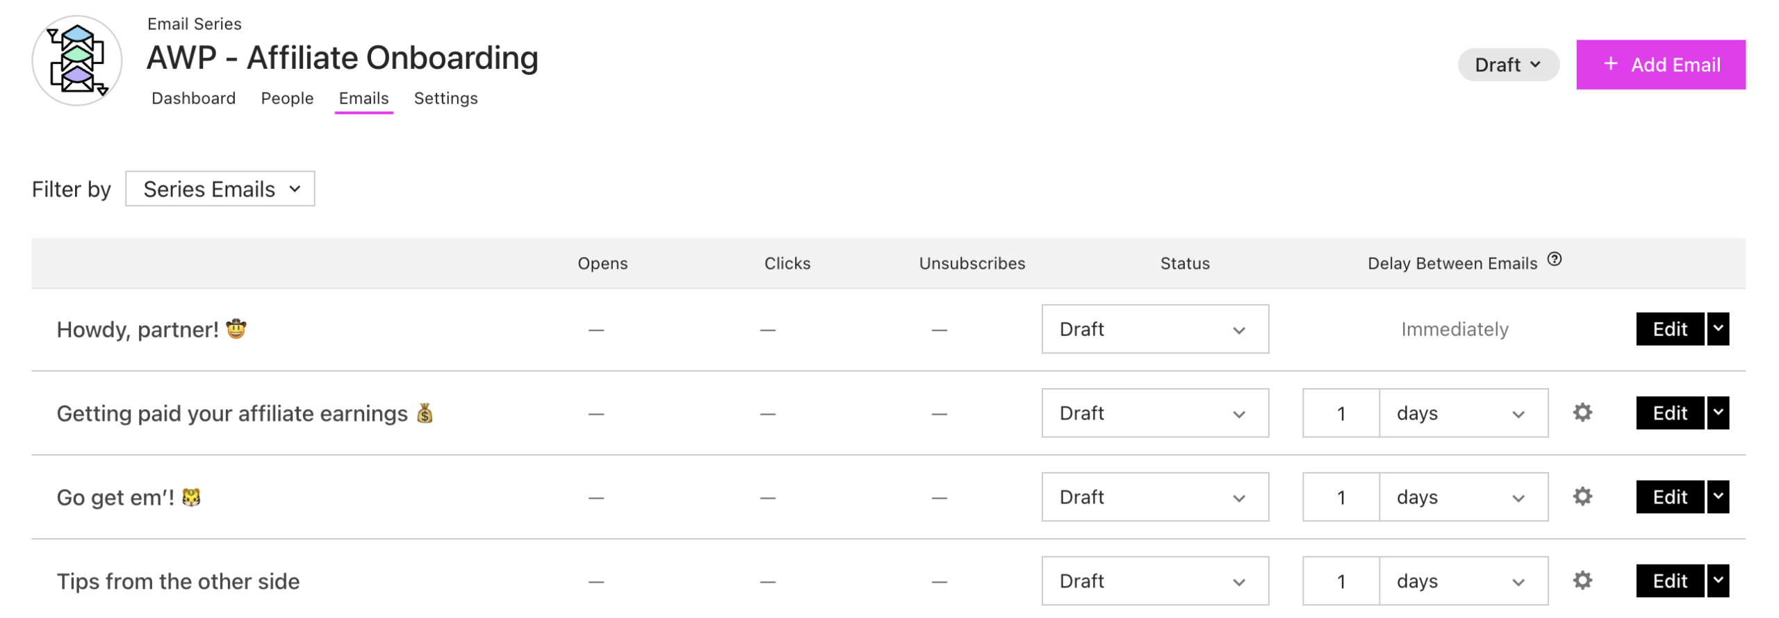The image size is (1779, 618).
Task: Change status dropdown for Getting paid email
Action: tap(1154, 413)
